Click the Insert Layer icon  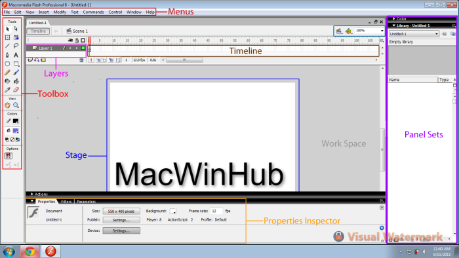(x=30, y=60)
